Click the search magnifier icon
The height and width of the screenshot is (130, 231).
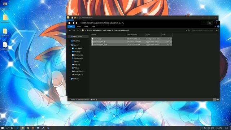[217, 30]
